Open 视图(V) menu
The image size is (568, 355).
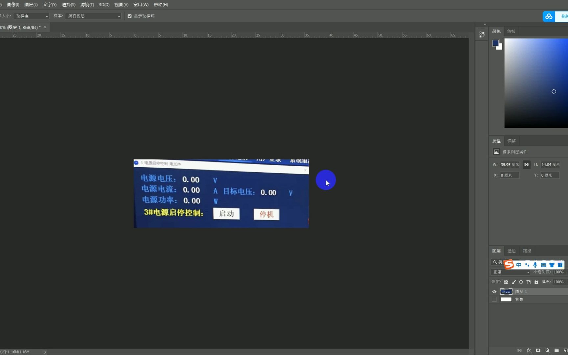click(121, 5)
